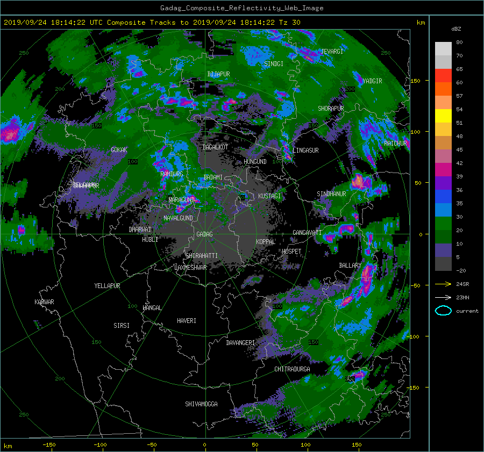
Task: Click the SINDGI city label
Action: tap(274, 64)
